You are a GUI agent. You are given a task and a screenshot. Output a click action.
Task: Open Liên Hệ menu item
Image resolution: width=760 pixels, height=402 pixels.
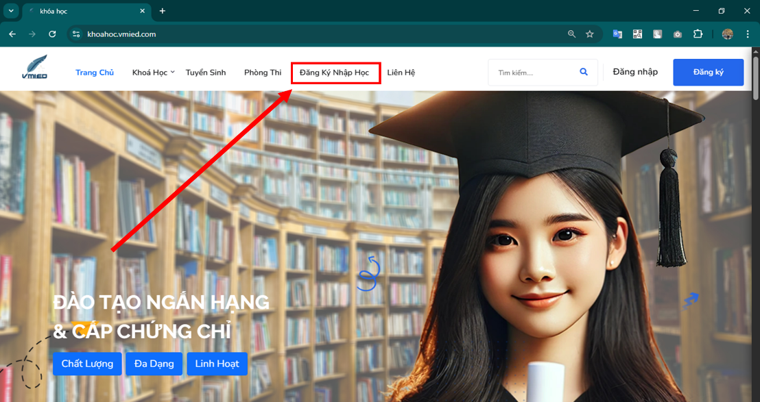[401, 73]
